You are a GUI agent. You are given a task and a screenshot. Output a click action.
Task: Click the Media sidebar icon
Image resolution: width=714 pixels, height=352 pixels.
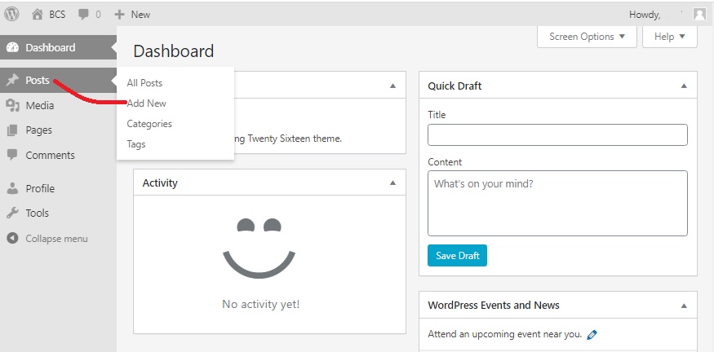tap(12, 105)
